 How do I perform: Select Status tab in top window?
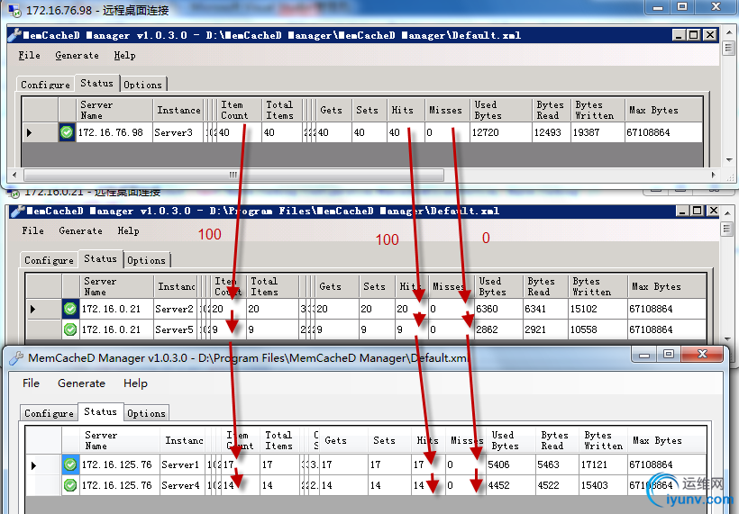pos(97,84)
